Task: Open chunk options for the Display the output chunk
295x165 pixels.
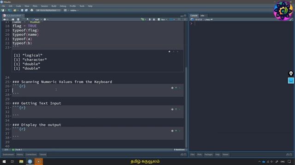Action: pos(172,131)
